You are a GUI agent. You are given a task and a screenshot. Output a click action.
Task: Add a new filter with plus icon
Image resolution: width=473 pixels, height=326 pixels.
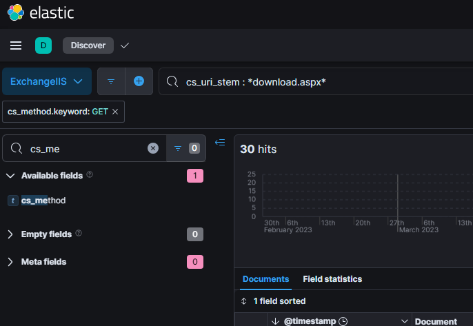[x=139, y=81]
